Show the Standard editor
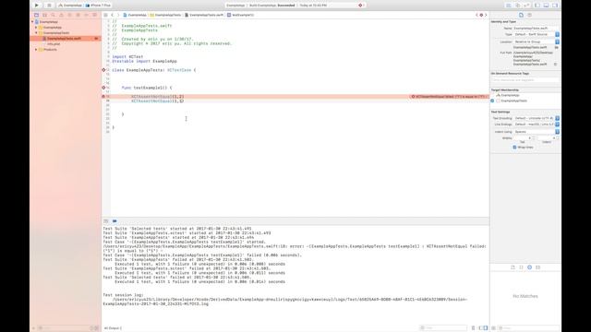The height and width of the screenshot is (332, 591). [509, 6]
